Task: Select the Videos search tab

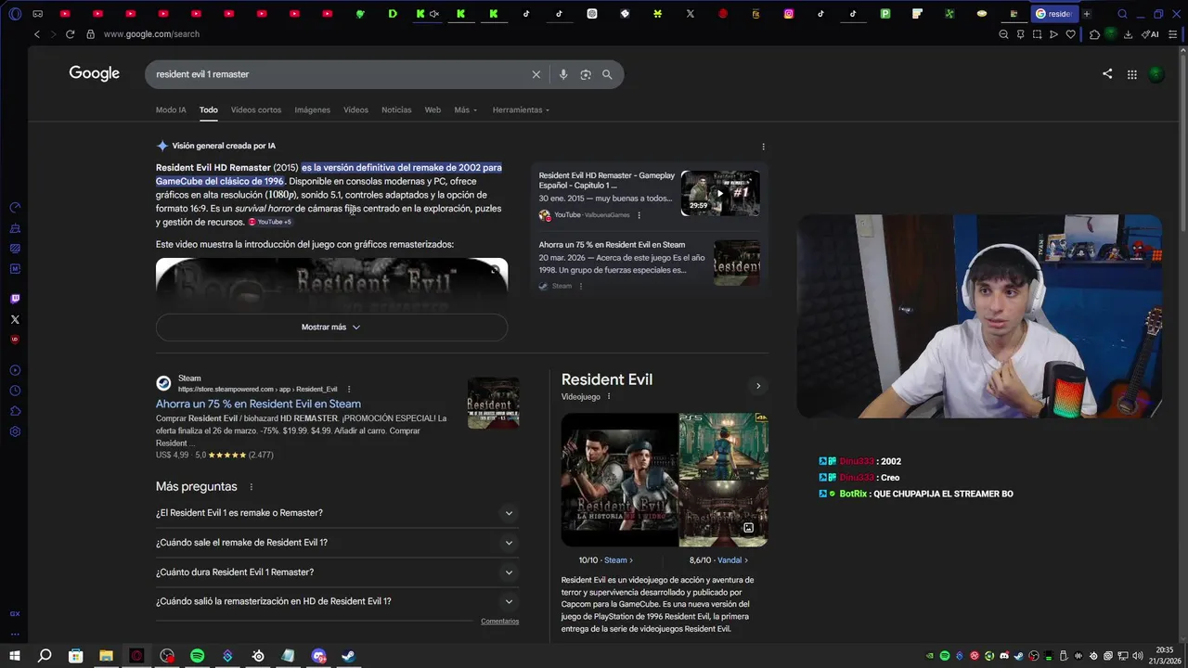Action: coord(355,109)
